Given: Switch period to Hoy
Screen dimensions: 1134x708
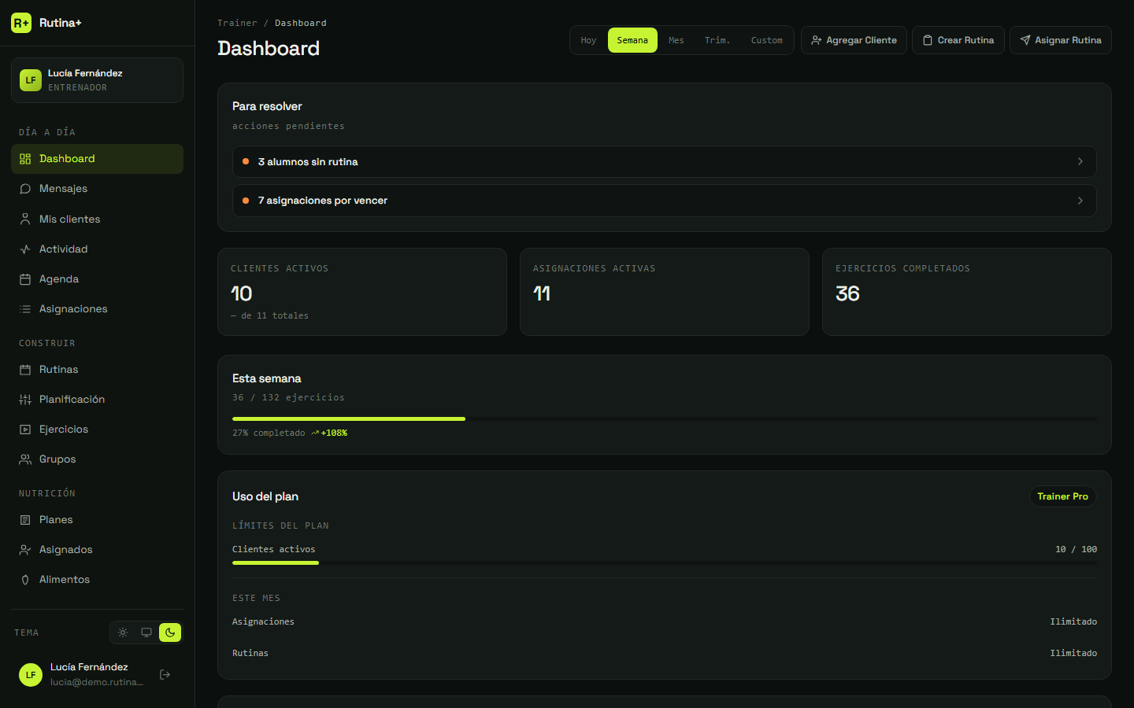Looking at the screenshot, I should [588, 40].
